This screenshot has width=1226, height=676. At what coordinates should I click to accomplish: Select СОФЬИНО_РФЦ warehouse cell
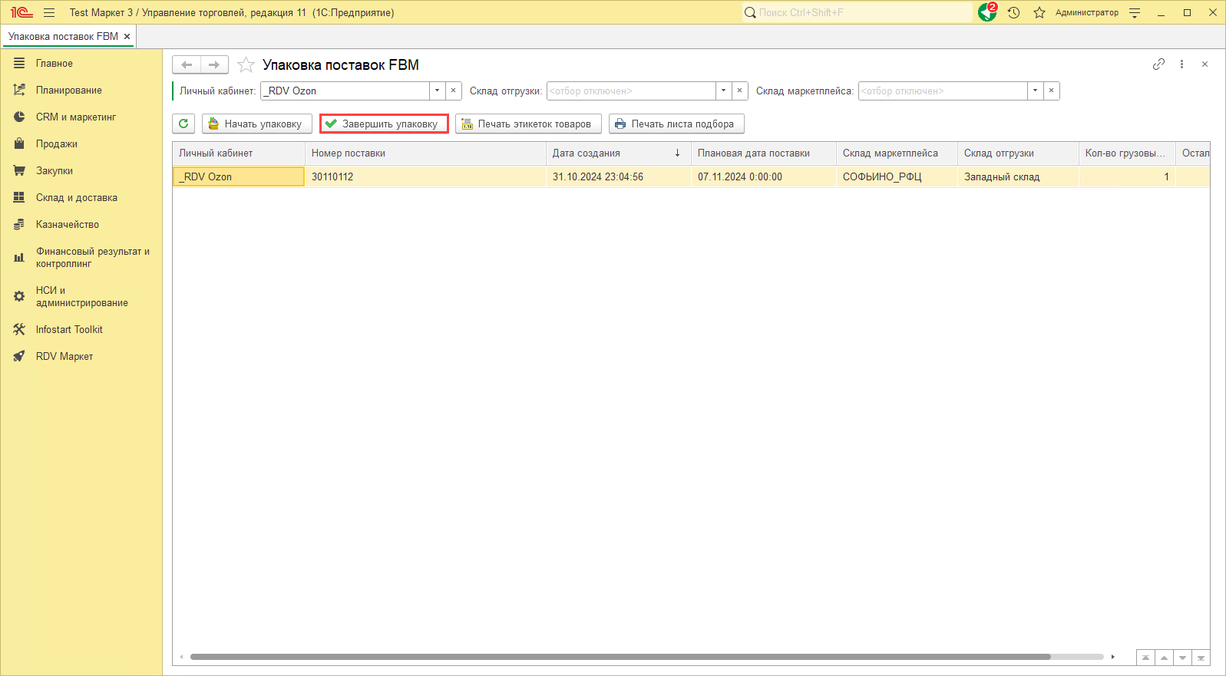[897, 176]
